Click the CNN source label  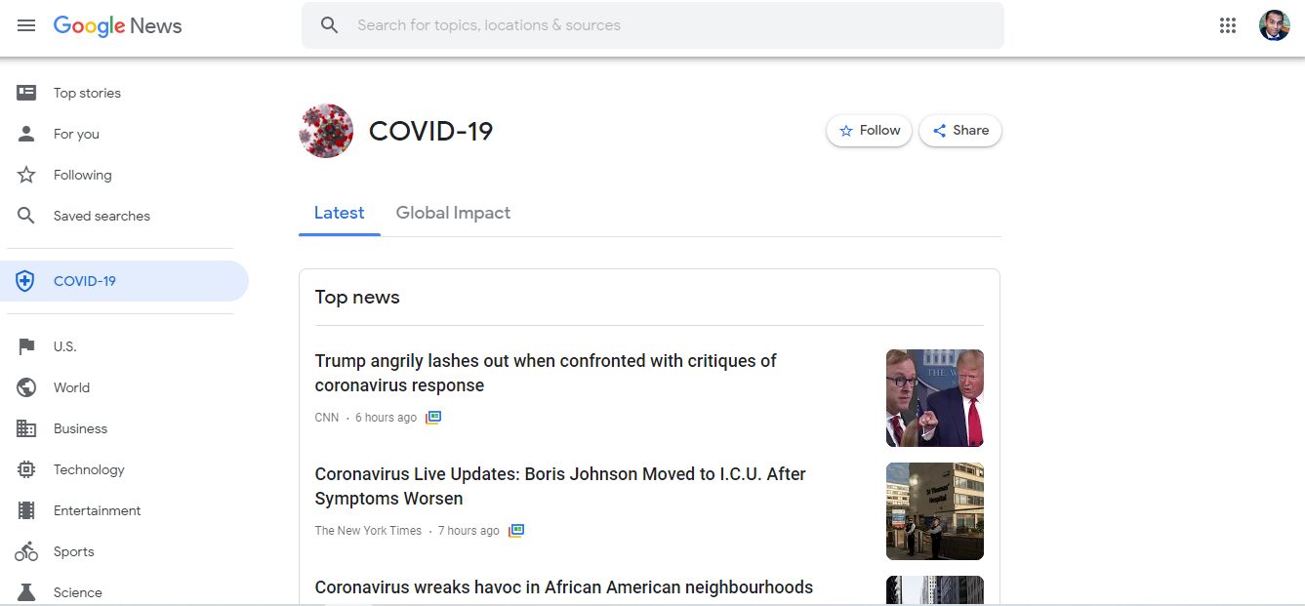click(327, 418)
